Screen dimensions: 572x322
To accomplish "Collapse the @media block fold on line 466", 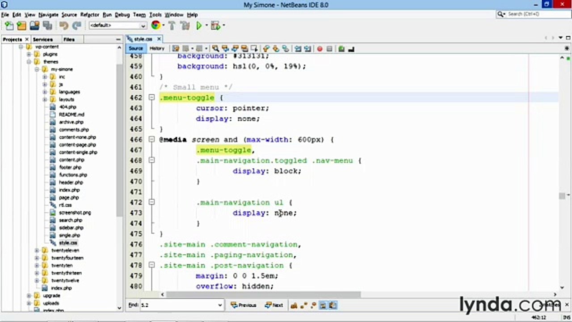I will [x=151, y=140].
